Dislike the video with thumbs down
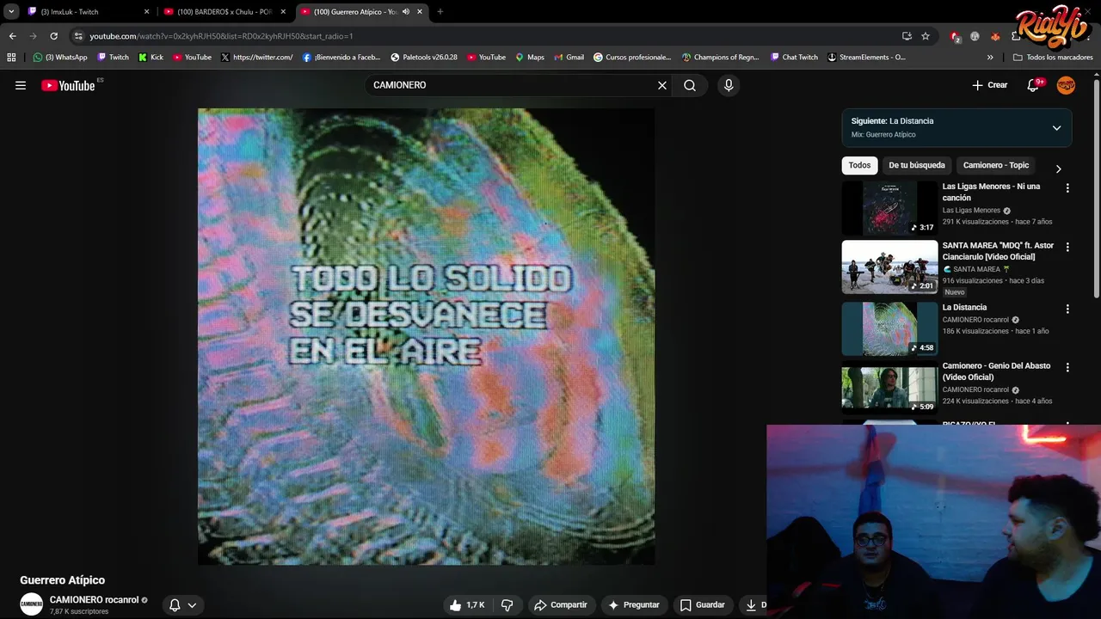Viewport: 1101px width, 619px height. click(x=507, y=605)
